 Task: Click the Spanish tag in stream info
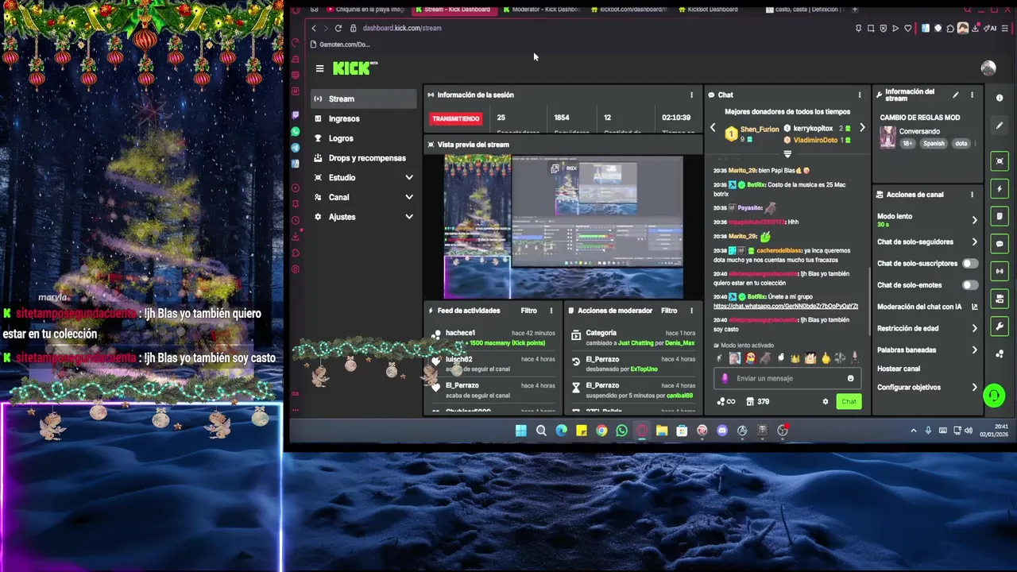pyautogui.click(x=934, y=144)
